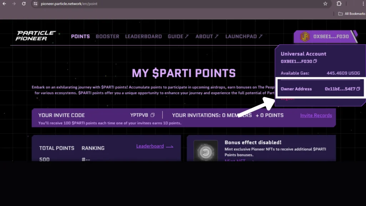
Task: Open the LAUNCHPAD external link
Action: click(x=244, y=36)
